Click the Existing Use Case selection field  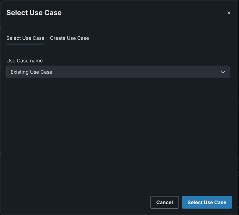tap(118, 72)
